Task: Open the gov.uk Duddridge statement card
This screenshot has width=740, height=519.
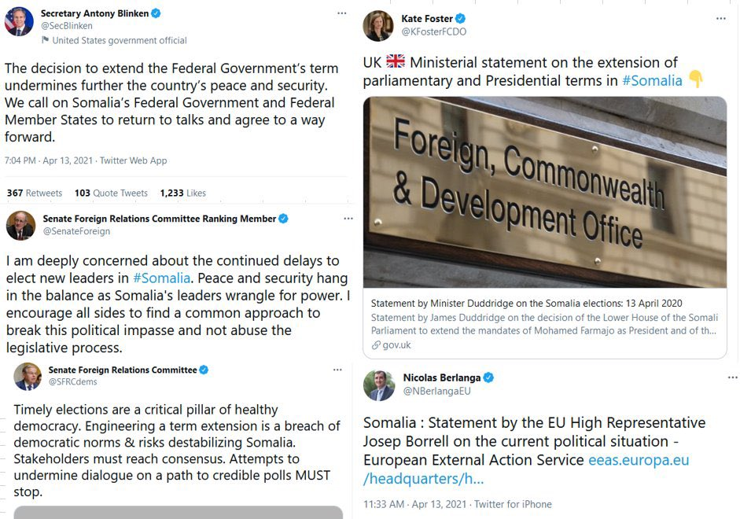Action: tap(544, 324)
